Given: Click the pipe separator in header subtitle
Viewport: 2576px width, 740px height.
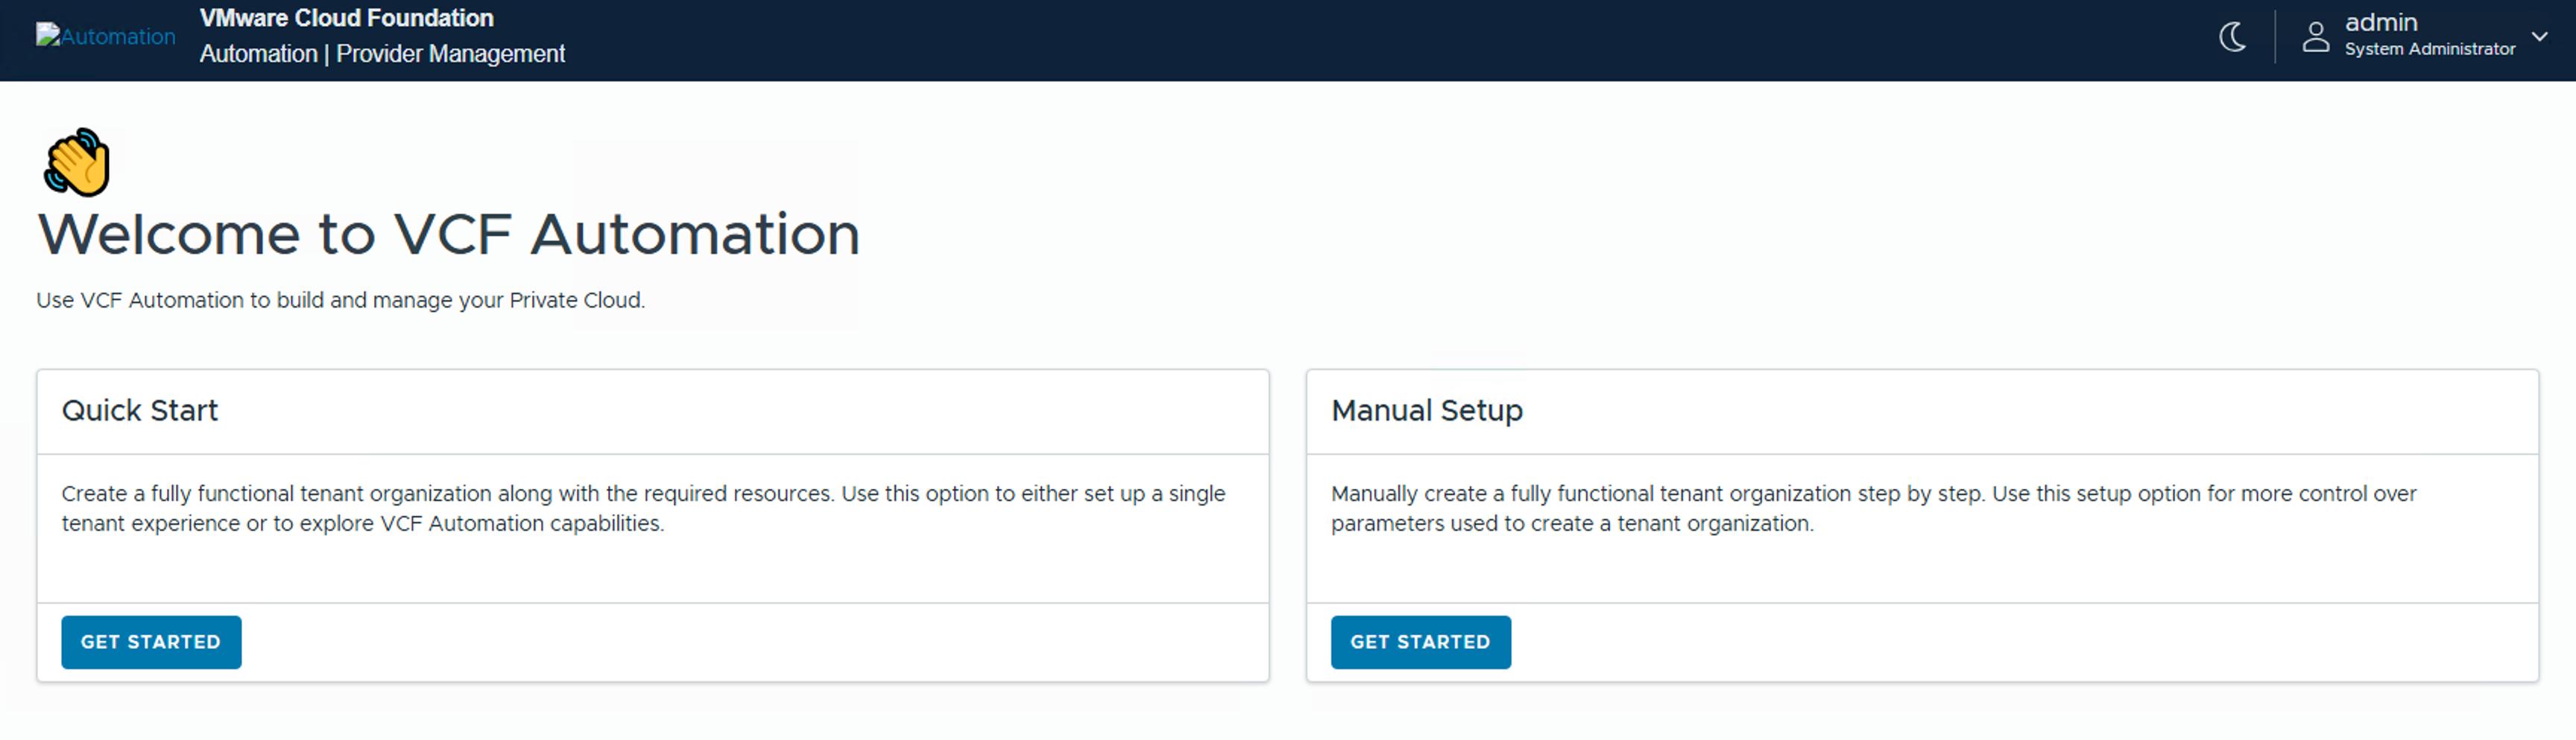Looking at the screenshot, I should [327, 54].
